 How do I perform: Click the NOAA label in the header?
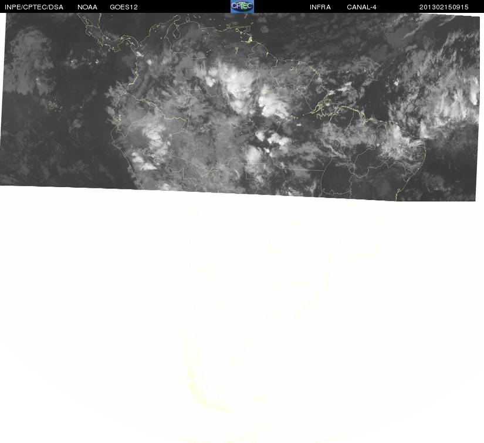pos(87,7)
